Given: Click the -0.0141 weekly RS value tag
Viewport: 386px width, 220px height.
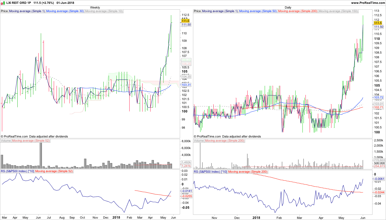Looking at the screenshot, I should point(186,191).
